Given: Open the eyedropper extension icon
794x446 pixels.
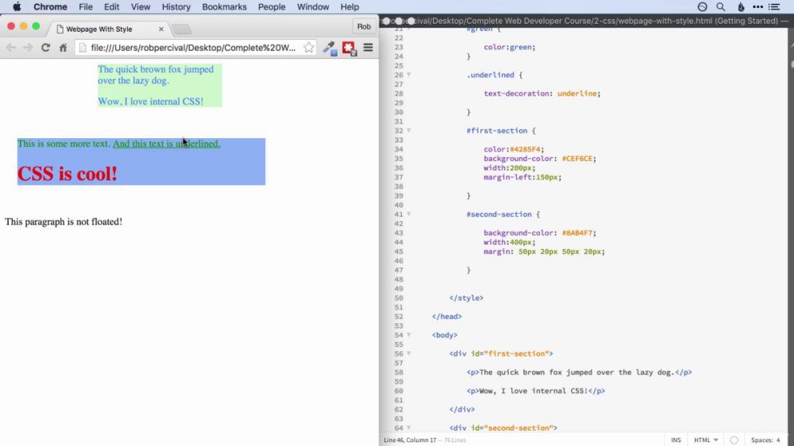Looking at the screenshot, I should pos(330,48).
